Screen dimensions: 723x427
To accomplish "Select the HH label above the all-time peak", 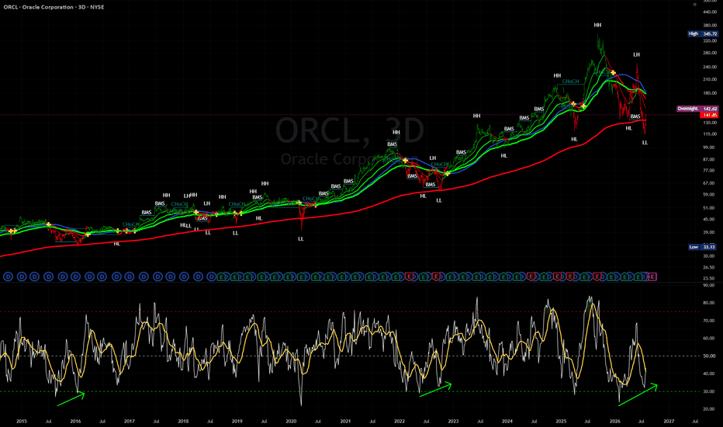I will (597, 25).
